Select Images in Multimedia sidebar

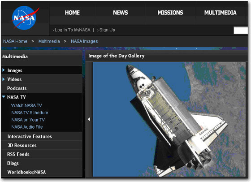15,70
